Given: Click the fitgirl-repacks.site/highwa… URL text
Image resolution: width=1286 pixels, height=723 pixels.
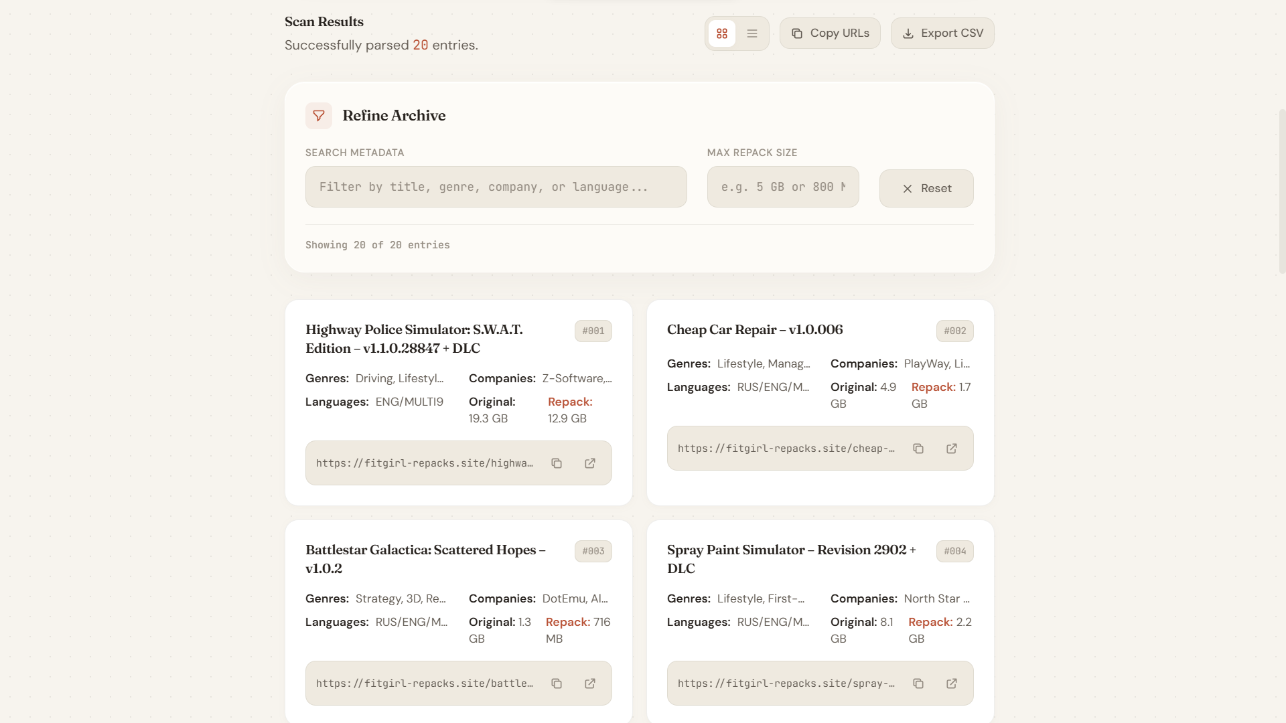Looking at the screenshot, I should tap(425, 463).
